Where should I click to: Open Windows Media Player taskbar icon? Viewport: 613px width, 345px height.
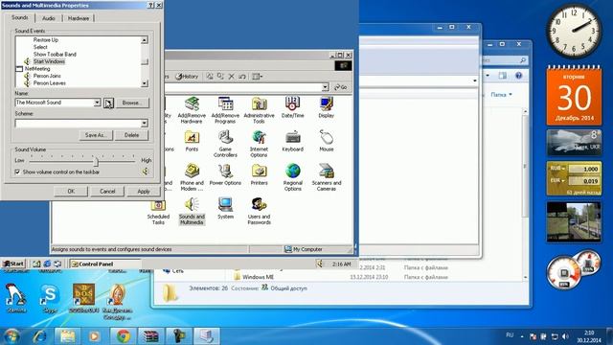point(94,336)
